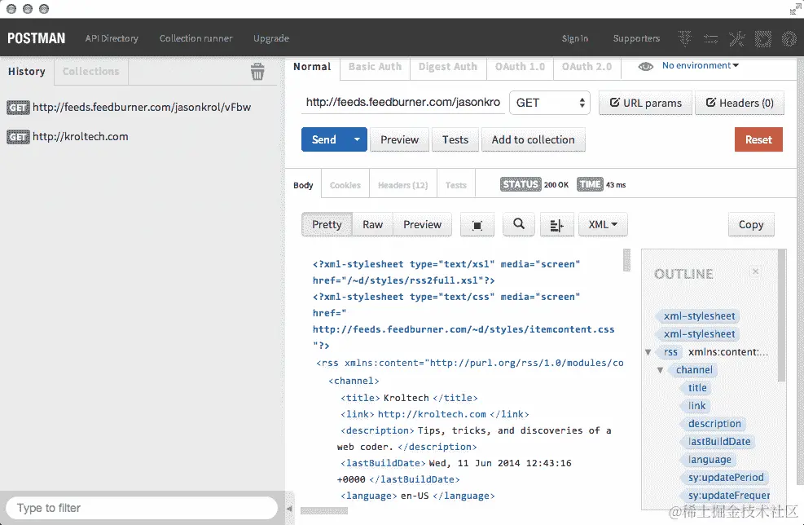Switch response view to Pretty
This screenshot has height=525, width=804.
(x=327, y=225)
